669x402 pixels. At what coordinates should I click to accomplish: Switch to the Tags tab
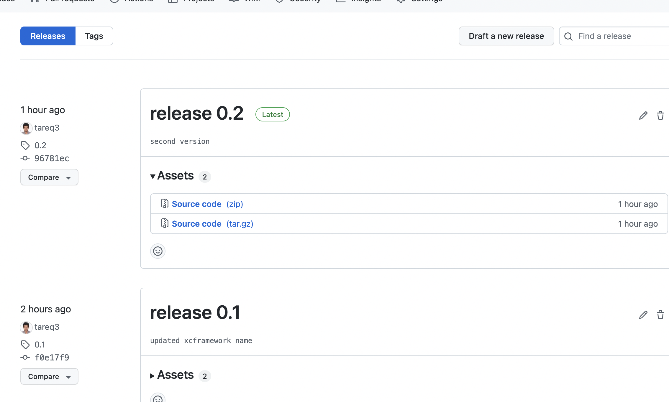coord(94,36)
